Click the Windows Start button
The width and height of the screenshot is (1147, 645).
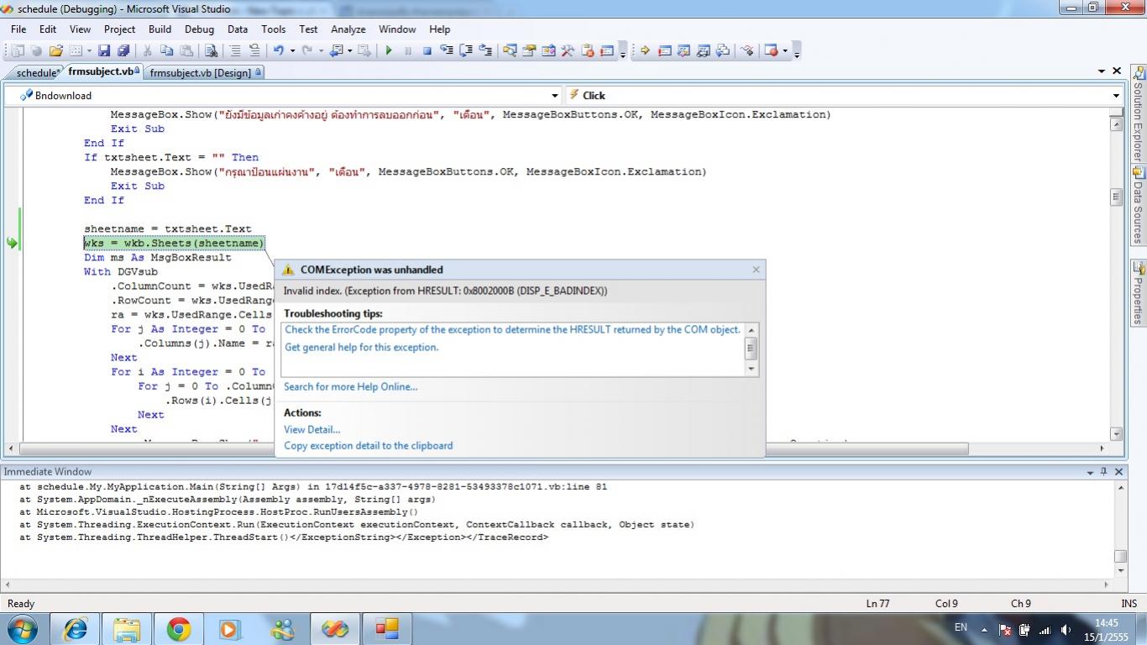click(23, 629)
